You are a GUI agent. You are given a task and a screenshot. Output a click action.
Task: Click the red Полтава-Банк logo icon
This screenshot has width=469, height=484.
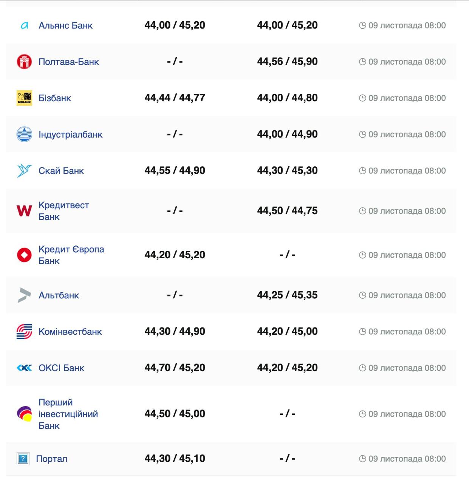coord(24,62)
